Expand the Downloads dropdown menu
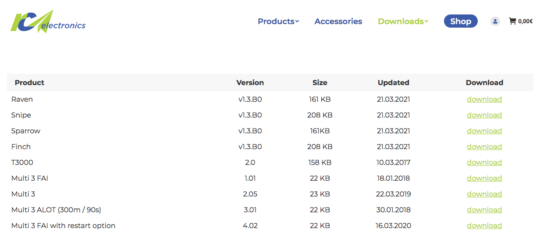554x236 pixels. [x=402, y=21]
